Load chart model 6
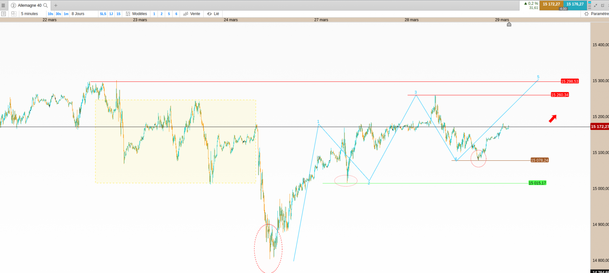 (x=176, y=14)
